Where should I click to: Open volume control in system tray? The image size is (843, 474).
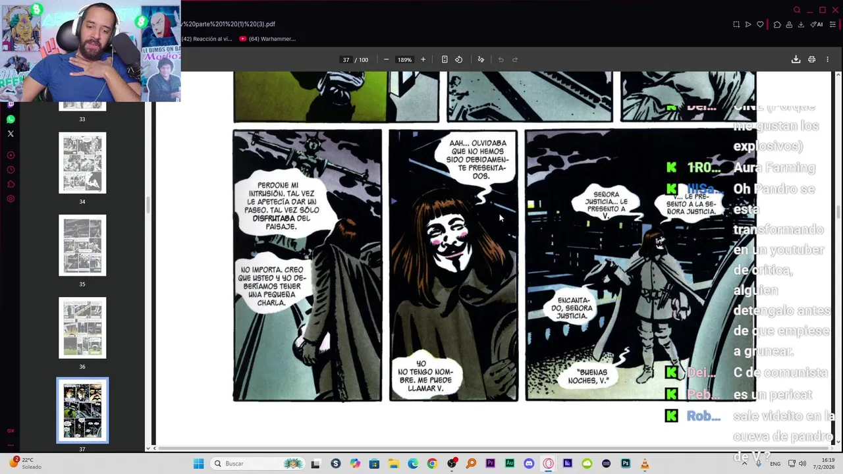[802, 463]
